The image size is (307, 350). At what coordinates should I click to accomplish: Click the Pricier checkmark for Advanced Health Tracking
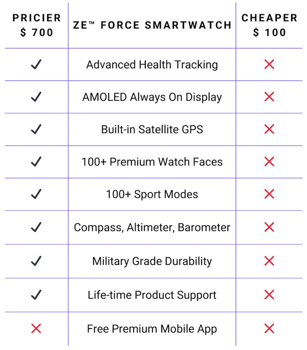(x=36, y=64)
